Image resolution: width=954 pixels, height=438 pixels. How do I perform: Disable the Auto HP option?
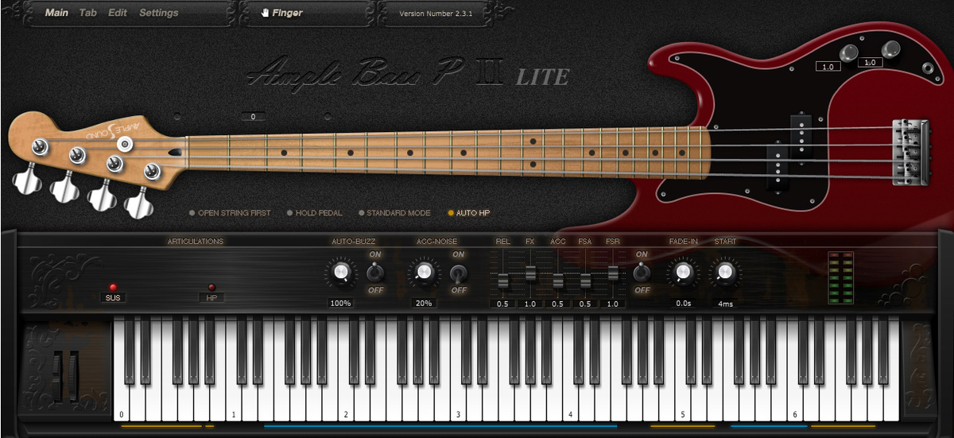click(468, 213)
